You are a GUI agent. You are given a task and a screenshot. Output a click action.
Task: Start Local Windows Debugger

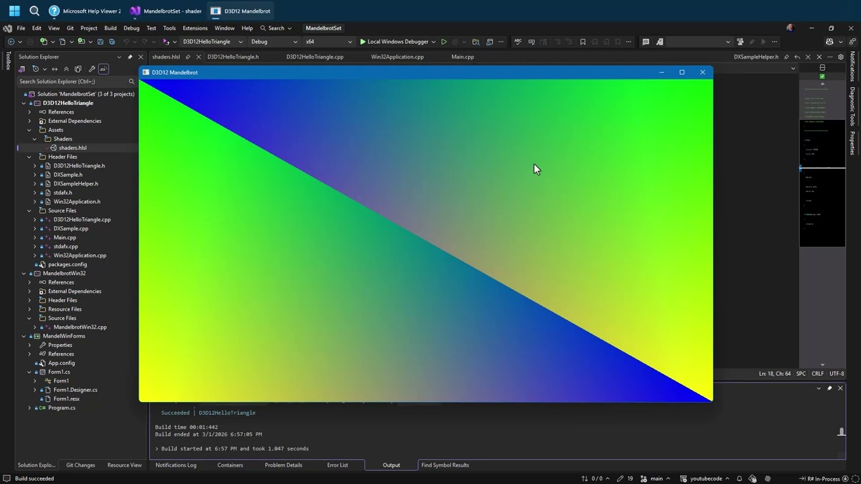(x=398, y=42)
